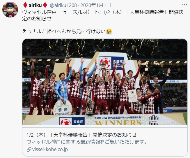Open the vissel-kobe.co.jp domain link
Viewport: 190px width, 158px height.
[x=50, y=149]
